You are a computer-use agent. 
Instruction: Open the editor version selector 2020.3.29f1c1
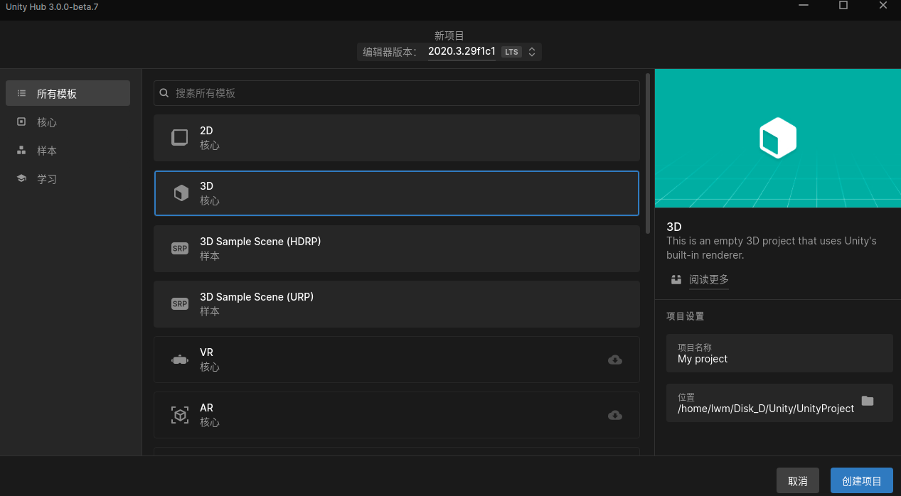461,51
